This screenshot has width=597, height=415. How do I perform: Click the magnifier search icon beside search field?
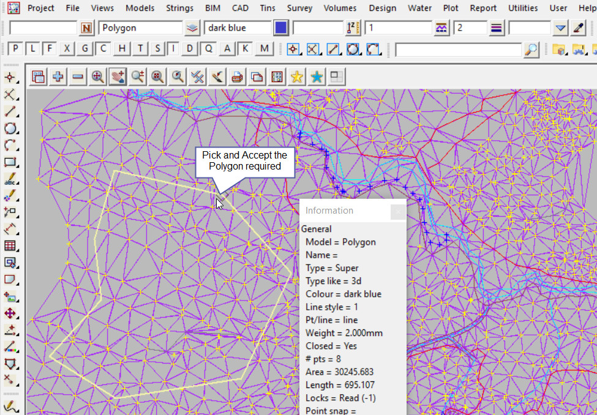[x=531, y=49]
